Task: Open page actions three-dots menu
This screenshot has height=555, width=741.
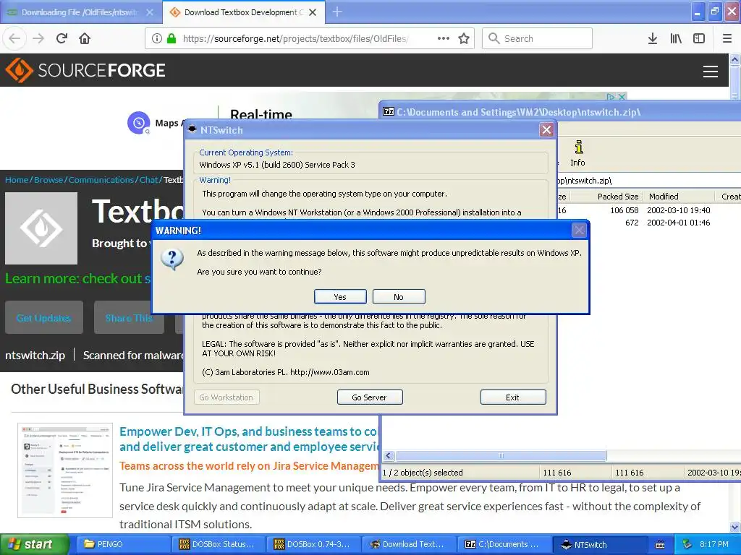Action: click(x=444, y=38)
